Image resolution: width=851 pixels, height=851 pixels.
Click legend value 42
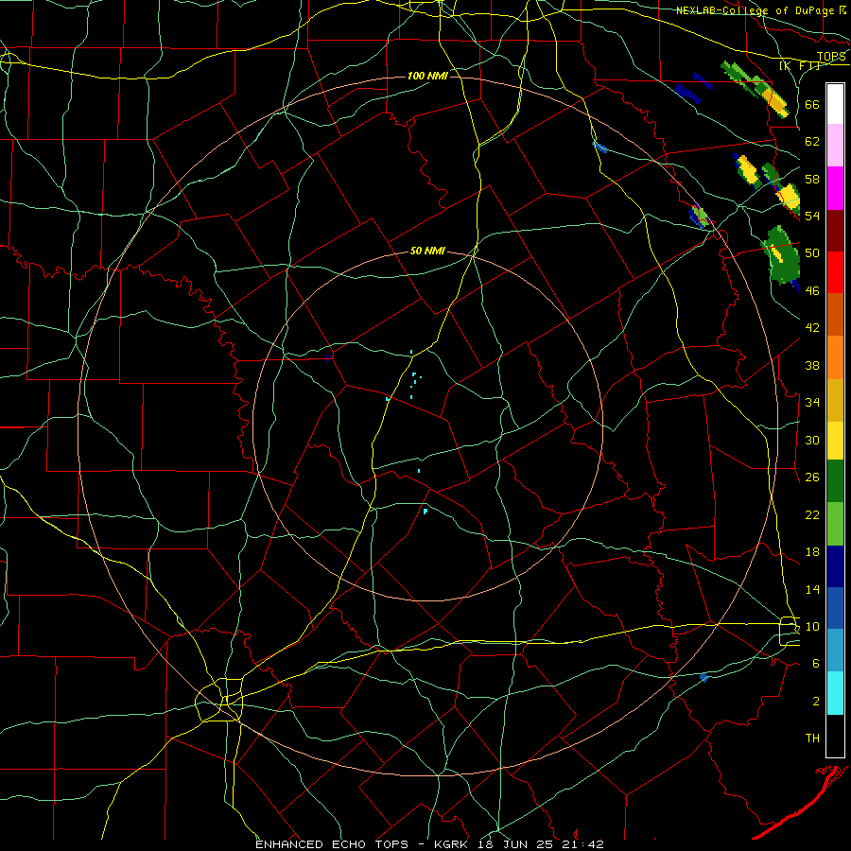pos(812,328)
